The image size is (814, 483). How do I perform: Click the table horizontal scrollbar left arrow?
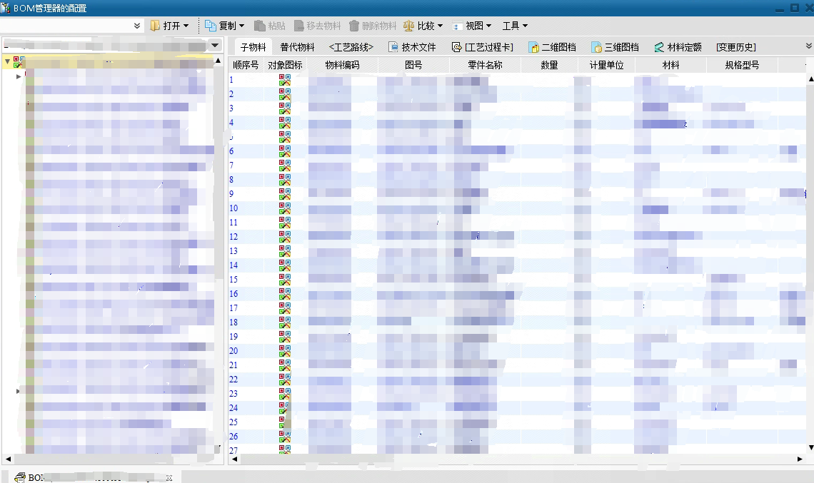click(235, 459)
